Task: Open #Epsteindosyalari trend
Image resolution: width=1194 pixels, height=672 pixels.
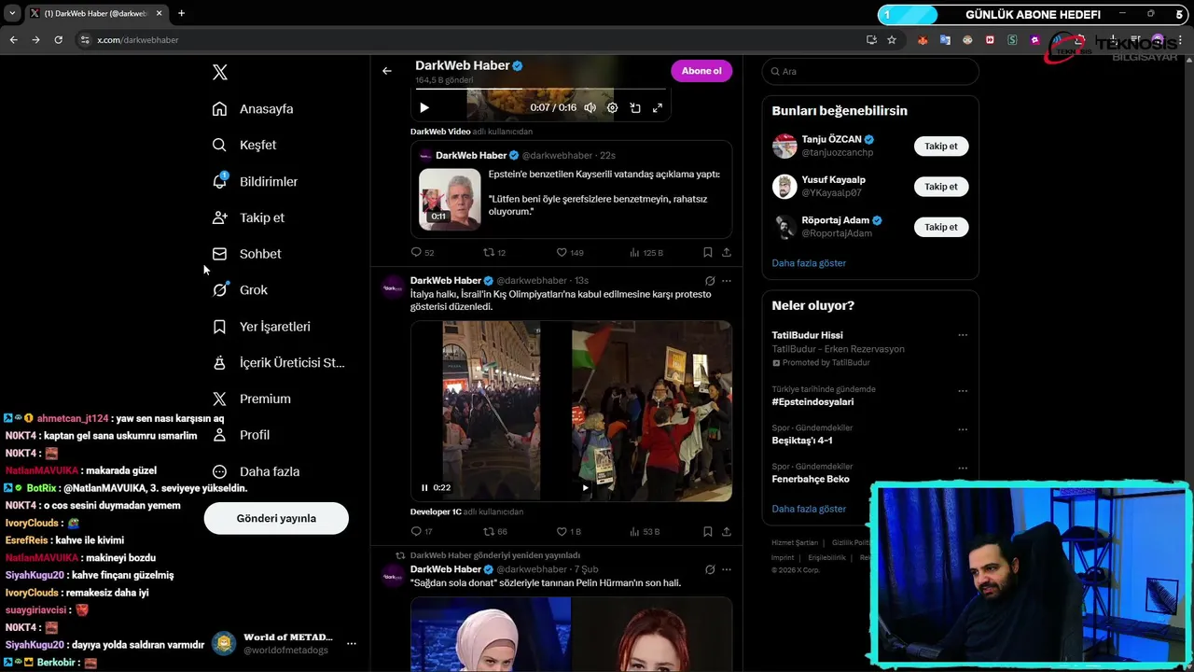Action: [812, 402]
